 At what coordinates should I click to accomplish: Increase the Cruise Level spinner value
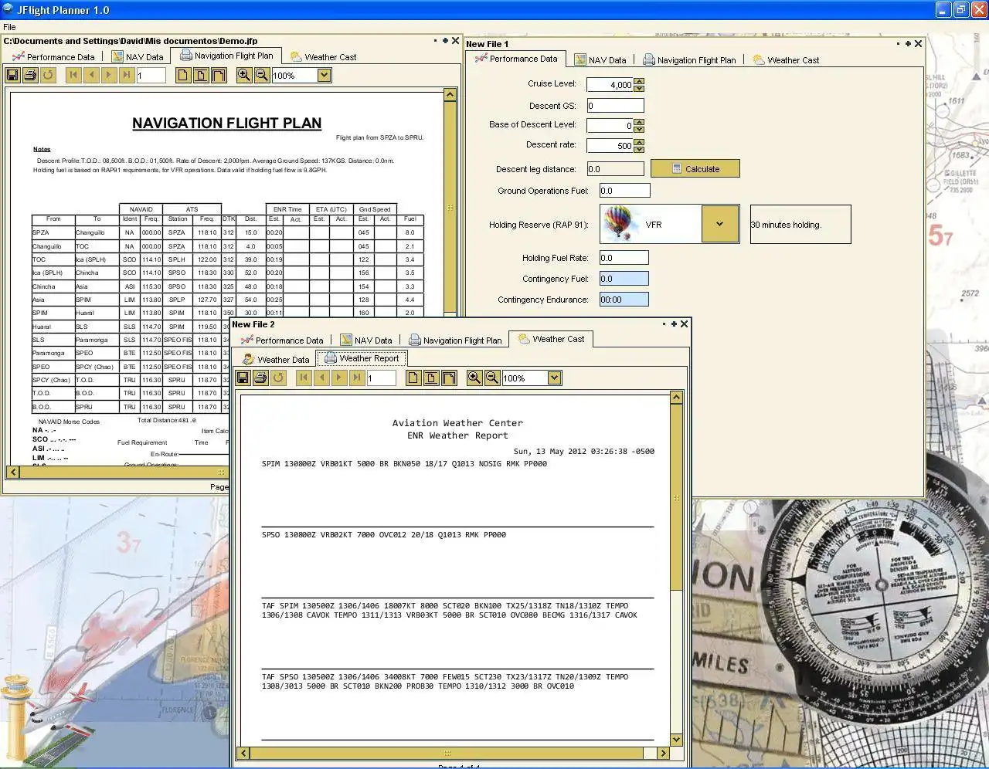click(x=639, y=81)
